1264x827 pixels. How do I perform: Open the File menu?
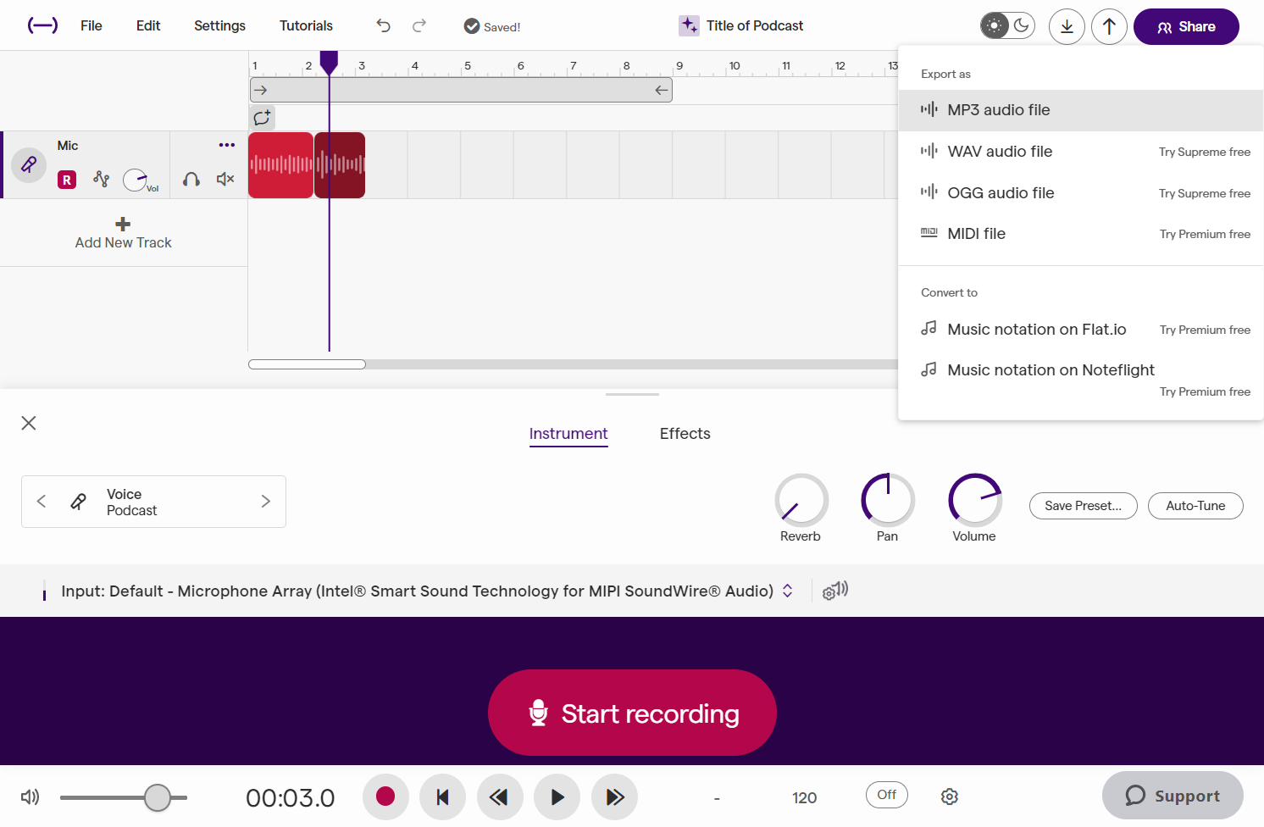pos(91,25)
